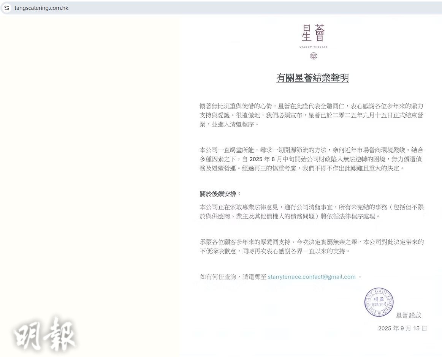Click the paragraph starting with 本公司一直竭盡所能
Screen dimensions: 442x357
[x=312, y=159]
